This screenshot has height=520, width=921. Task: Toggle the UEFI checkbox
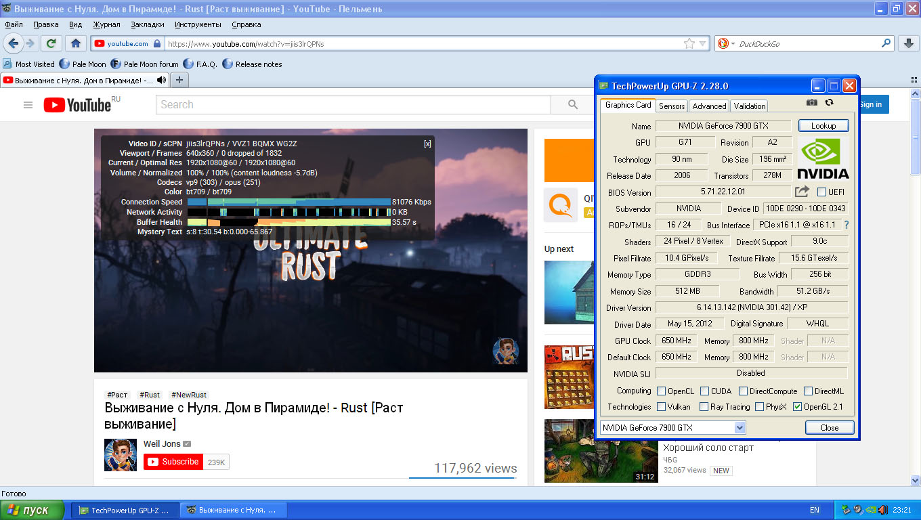pyautogui.click(x=821, y=192)
